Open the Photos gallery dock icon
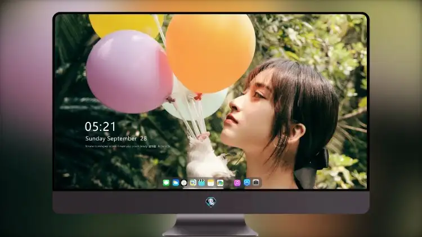 [220, 183]
